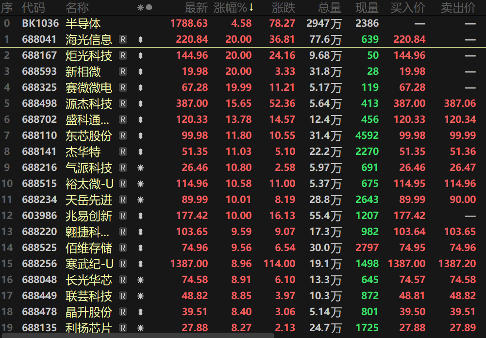Click the horizontal scrollbar at the bottom

click(x=136, y=336)
